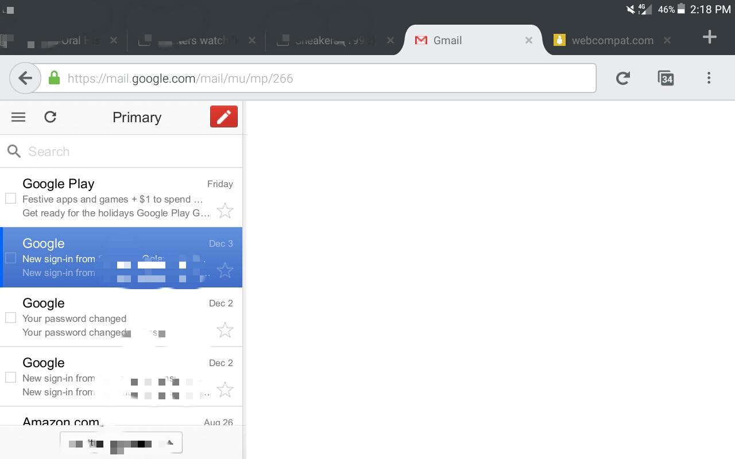Expand the account switcher at bottom
Image resolution: width=735 pixels, height=459 pixels.
pos(121,443)
